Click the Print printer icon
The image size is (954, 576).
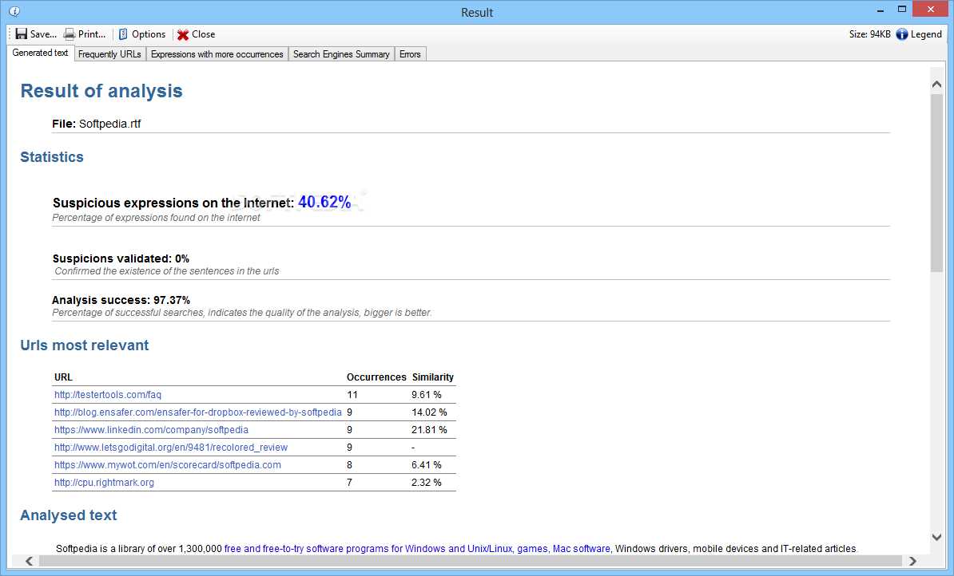click(70, 34)
